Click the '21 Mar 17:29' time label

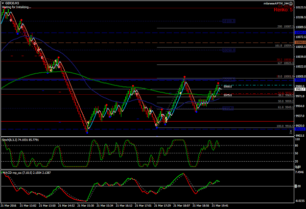point(163,206)
